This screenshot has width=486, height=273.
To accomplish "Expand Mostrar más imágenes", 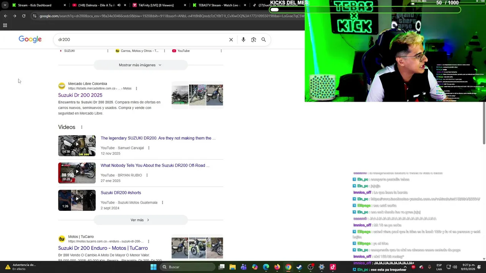I will point(140,65).
